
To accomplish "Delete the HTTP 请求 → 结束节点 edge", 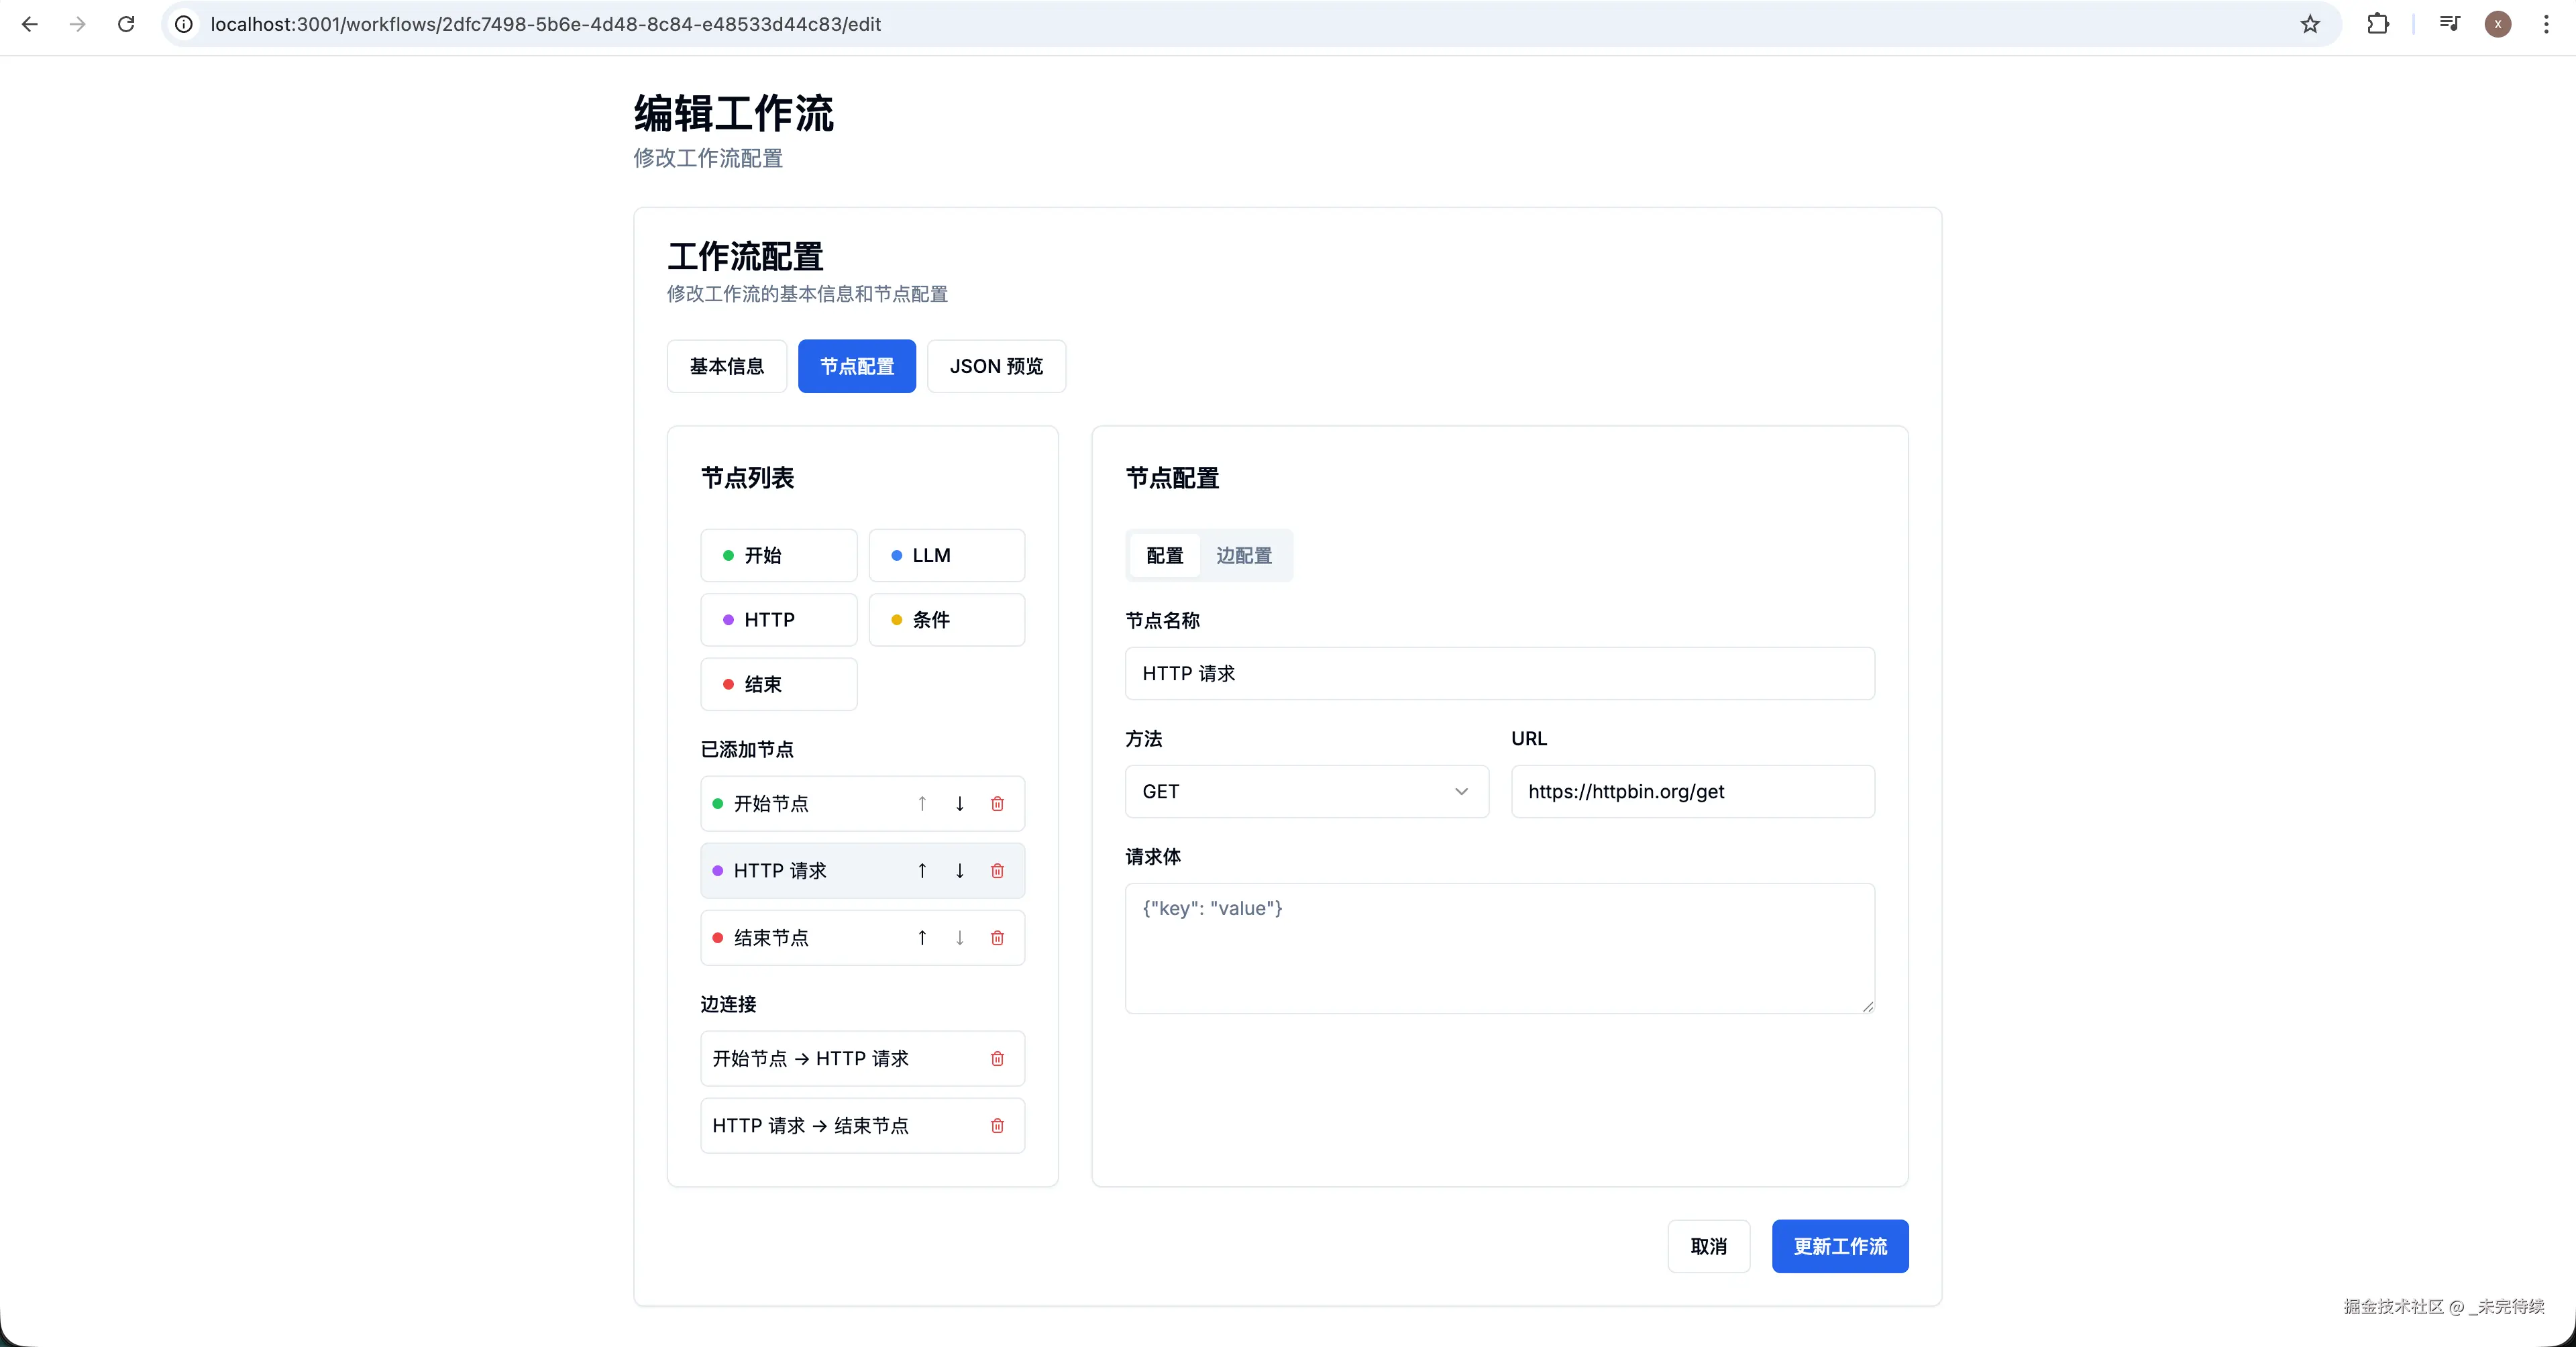I will [997, 1125].
